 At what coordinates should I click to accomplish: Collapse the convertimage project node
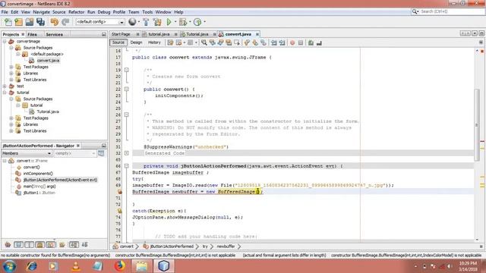(x=5, y=41)
